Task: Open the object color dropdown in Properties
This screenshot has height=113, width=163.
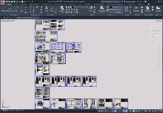Action: 117,7
